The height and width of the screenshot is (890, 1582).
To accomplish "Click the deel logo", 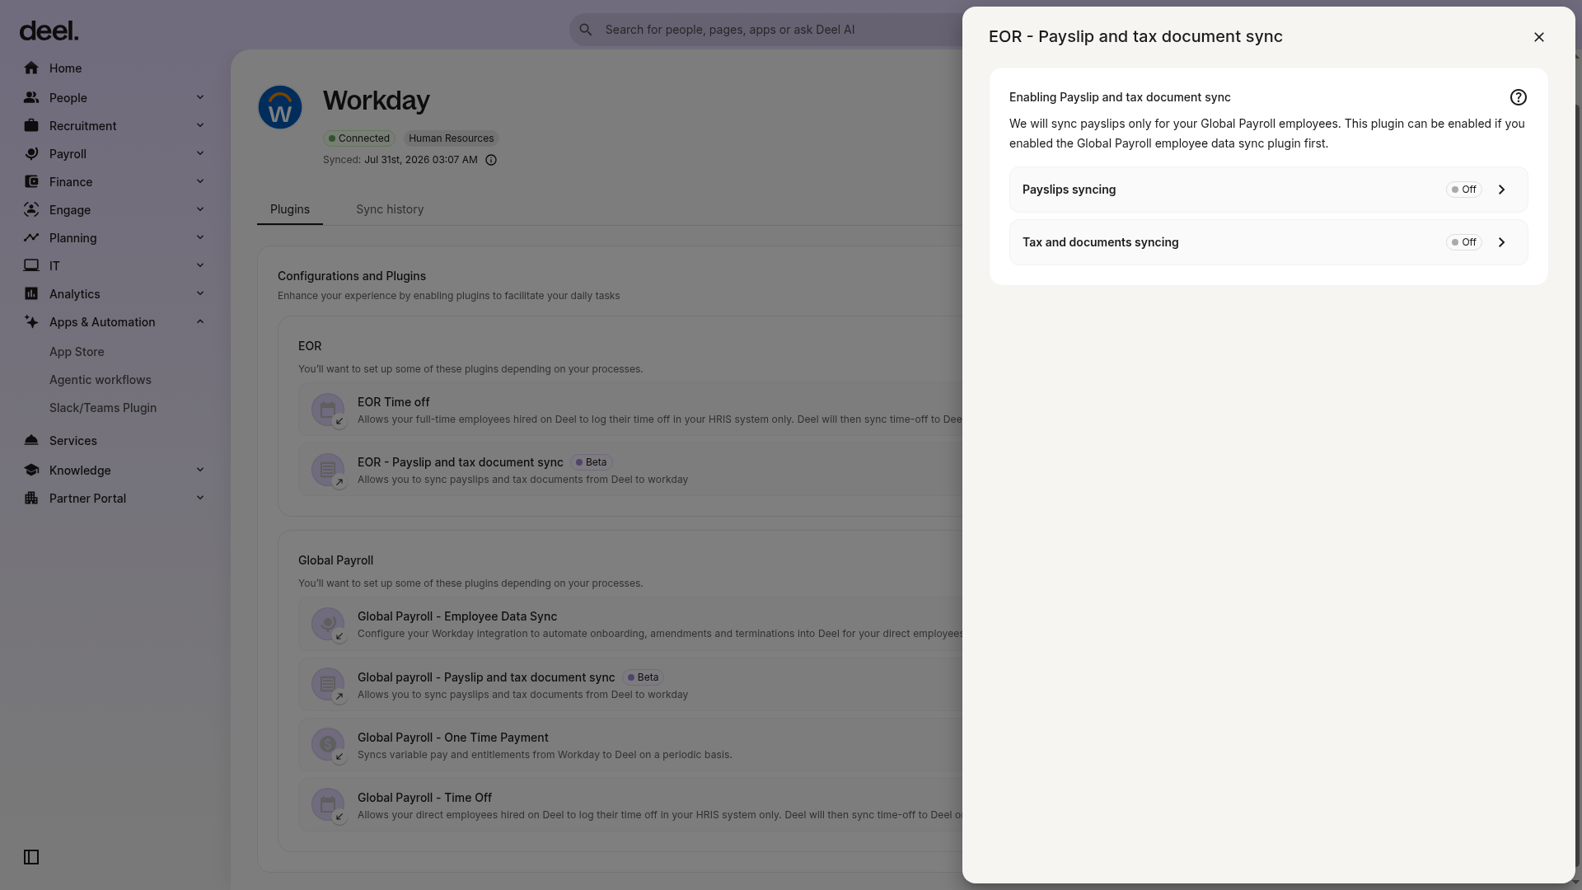I will [x=49, y=30].
